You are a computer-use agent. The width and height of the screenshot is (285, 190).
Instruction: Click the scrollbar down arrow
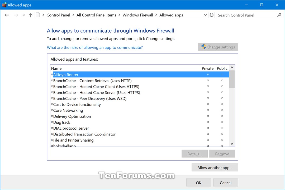[x=232, y=144]
